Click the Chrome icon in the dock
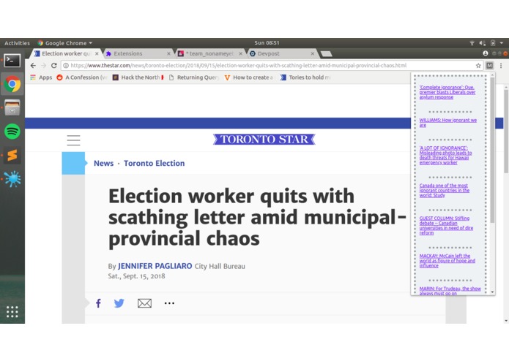509x361 pixels. tap(12, 84)
